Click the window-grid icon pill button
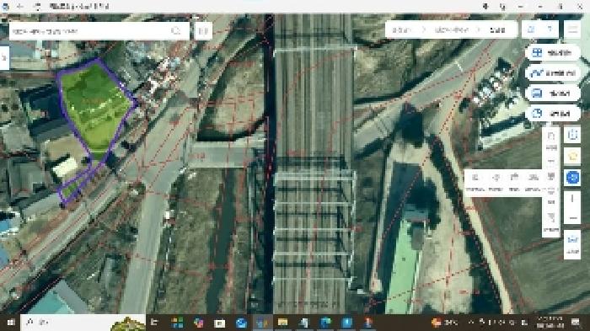590x331 pixels. click(552, 53)
